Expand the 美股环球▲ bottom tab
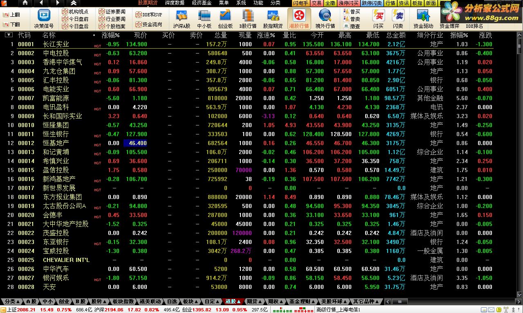The image size is (523, 313). [x=334, y=302]
